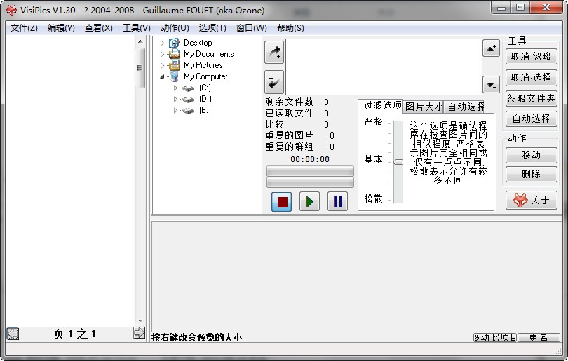This screenshot has width=568, height=361.
Task: Click the 删除 action button
Action: pyautogui.click(x=531, y=174)
